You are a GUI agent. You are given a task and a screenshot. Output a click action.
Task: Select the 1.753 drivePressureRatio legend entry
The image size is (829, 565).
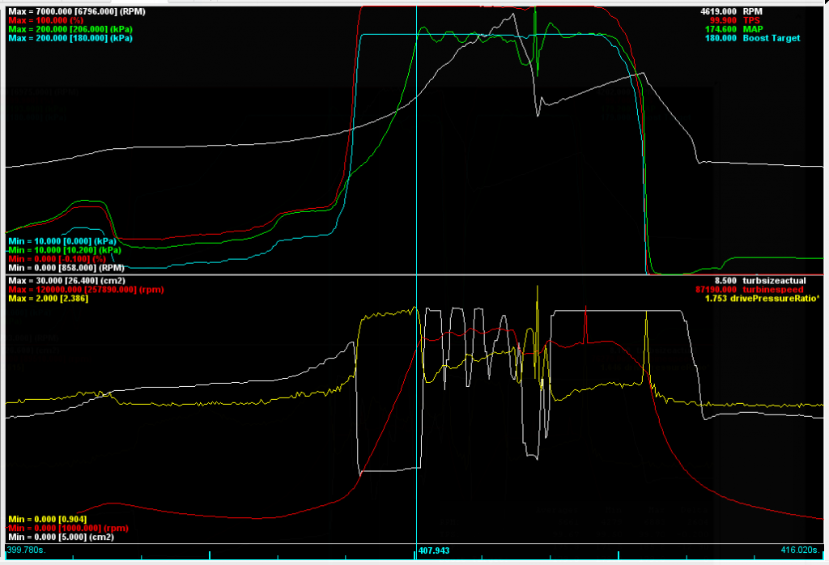tap(762, 299)
